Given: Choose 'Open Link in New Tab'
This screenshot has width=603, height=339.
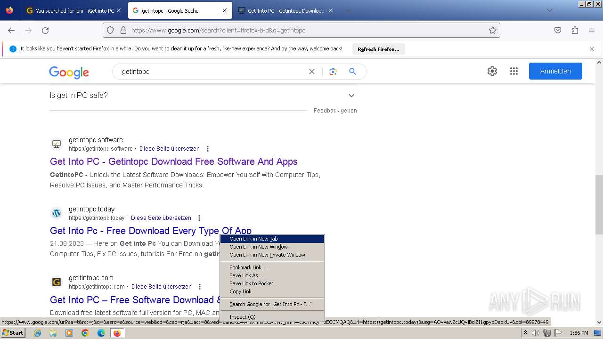Looking at the screenshot, I should (x=272, y=239).
